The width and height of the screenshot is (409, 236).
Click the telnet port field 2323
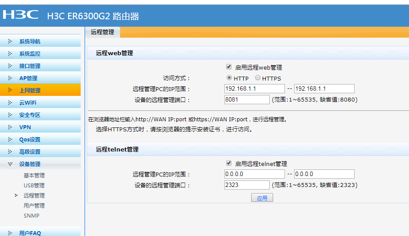[247, 185]
